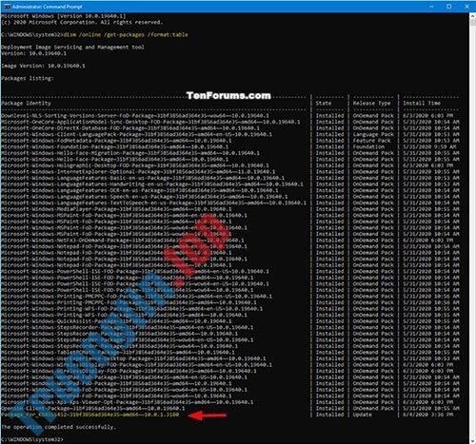Select the OneCore-DirectX-Database-FOD-Package row
476x444 pixels.
(230, 128)
